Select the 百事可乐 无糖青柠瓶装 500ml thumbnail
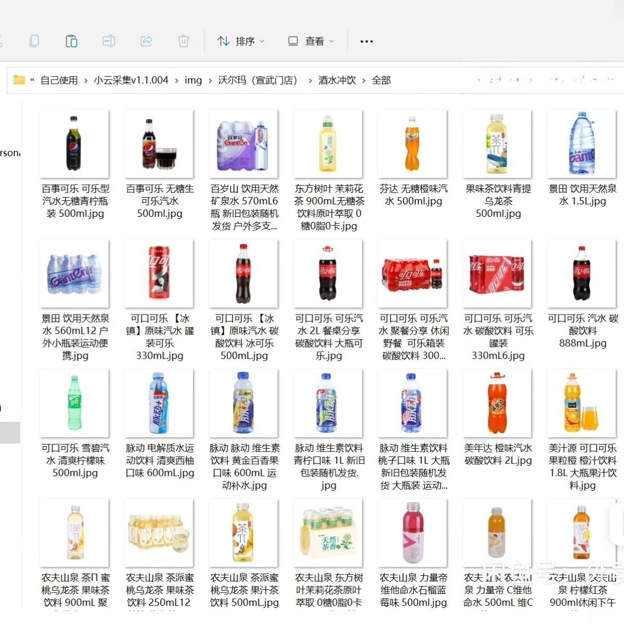The height and width of the screenshot is (624, 624). pyautogui.click(x=74, y=144)
